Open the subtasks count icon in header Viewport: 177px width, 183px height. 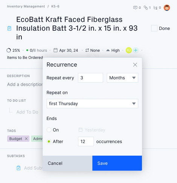(x=156, y=8)
